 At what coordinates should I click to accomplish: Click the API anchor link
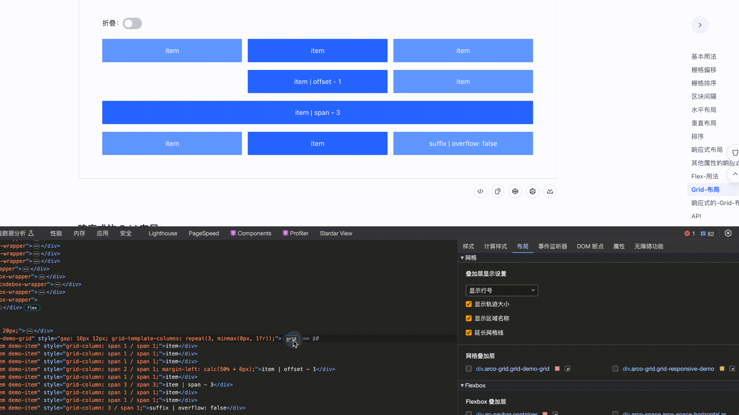pos(696,216)
